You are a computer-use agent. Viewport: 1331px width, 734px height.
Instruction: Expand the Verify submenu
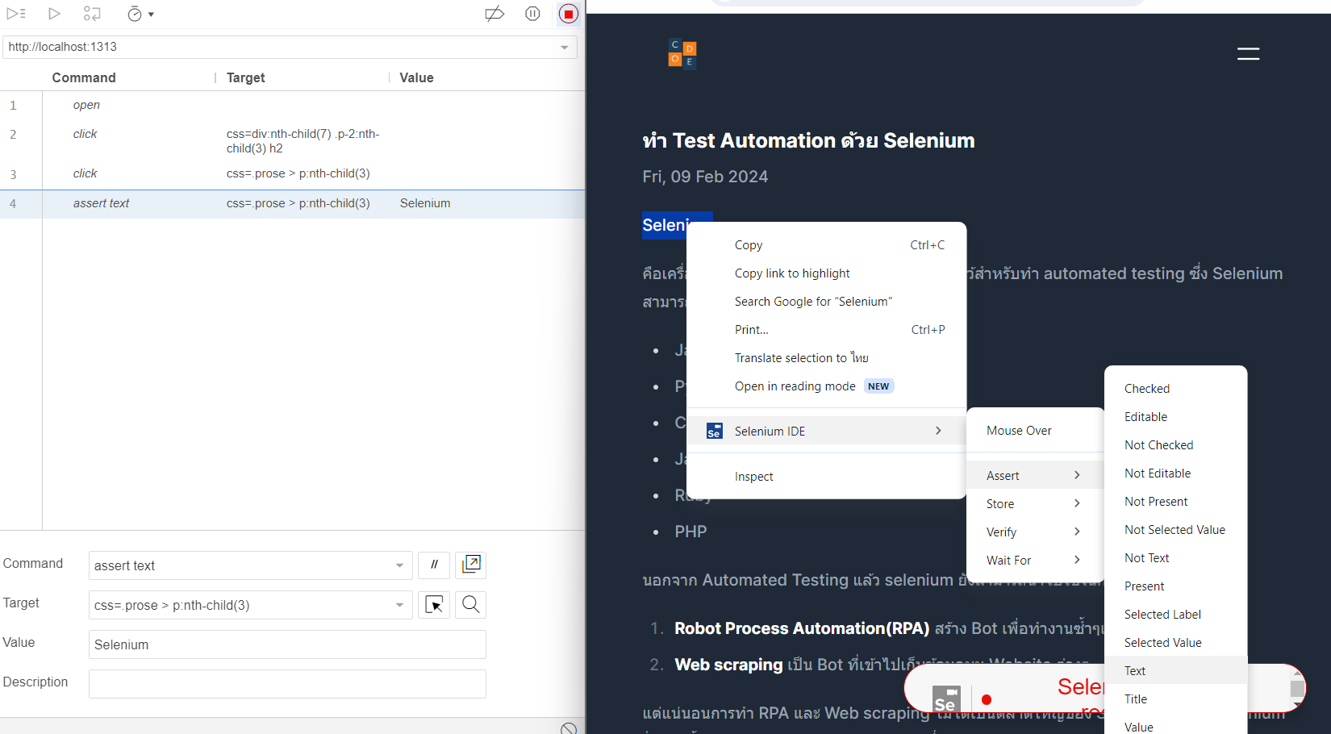pyautogui.click(x=1035, y=532)
